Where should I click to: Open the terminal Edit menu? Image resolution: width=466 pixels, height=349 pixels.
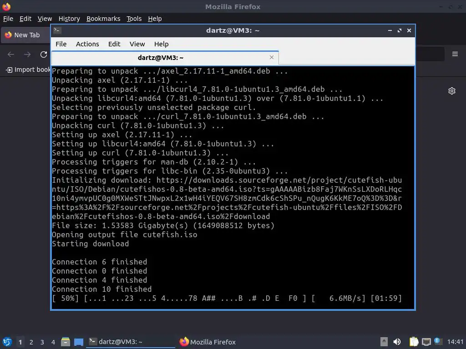point(114,44)
